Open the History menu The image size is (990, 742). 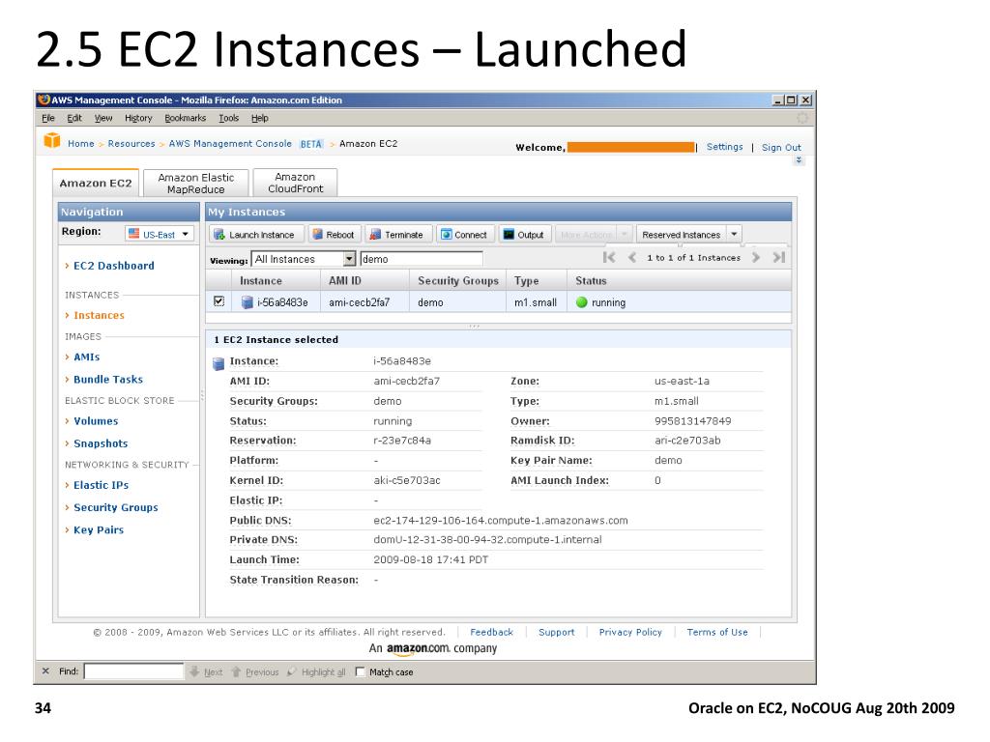138,118
